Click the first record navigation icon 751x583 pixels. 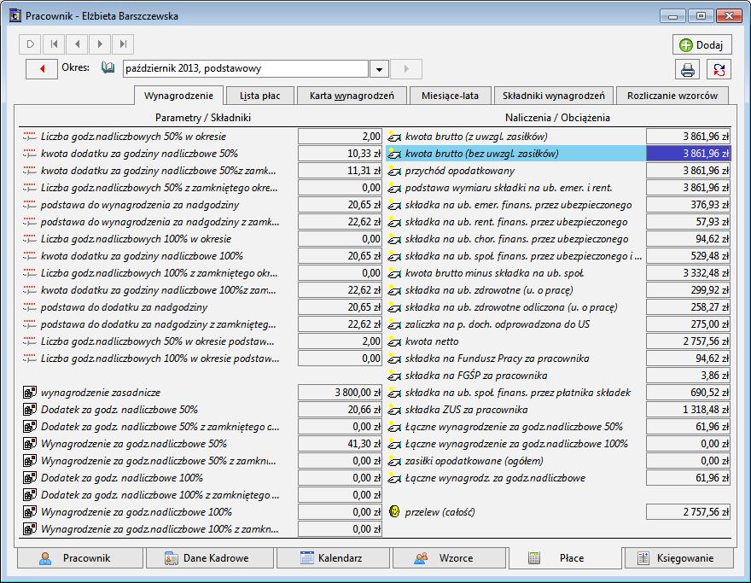(x=54, y=44)
